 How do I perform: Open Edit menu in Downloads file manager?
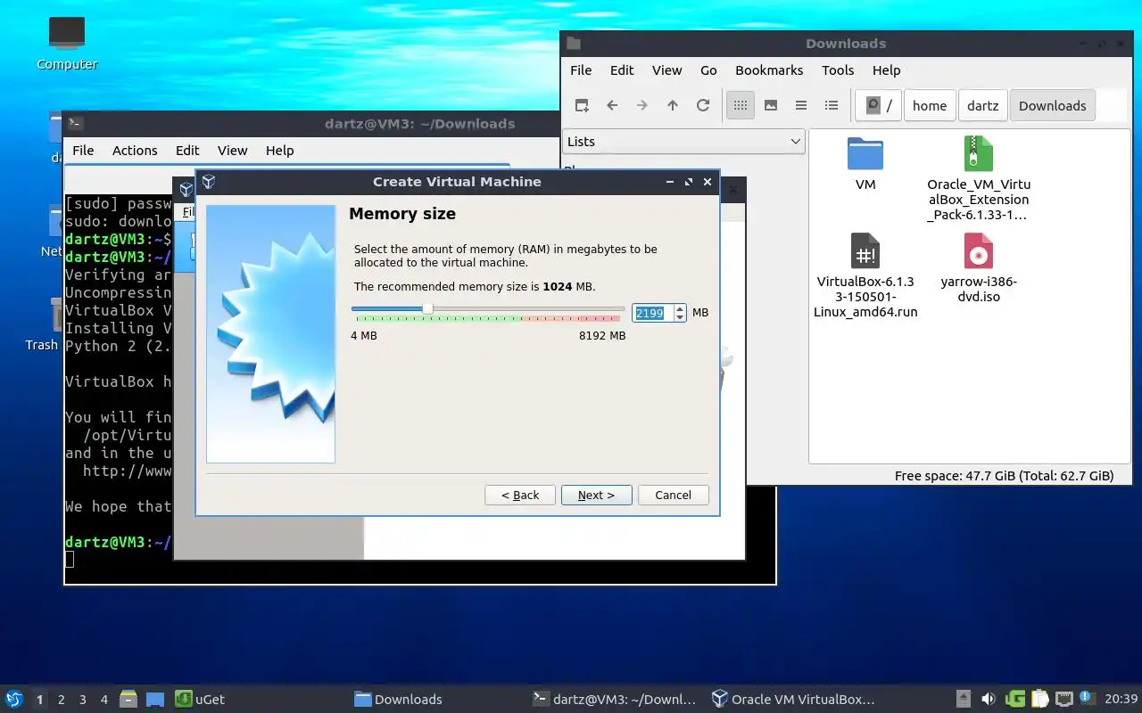coord(622,70)
